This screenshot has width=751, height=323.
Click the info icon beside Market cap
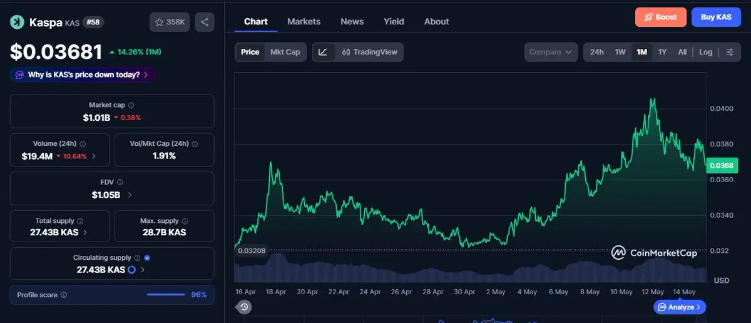[131, 106]
